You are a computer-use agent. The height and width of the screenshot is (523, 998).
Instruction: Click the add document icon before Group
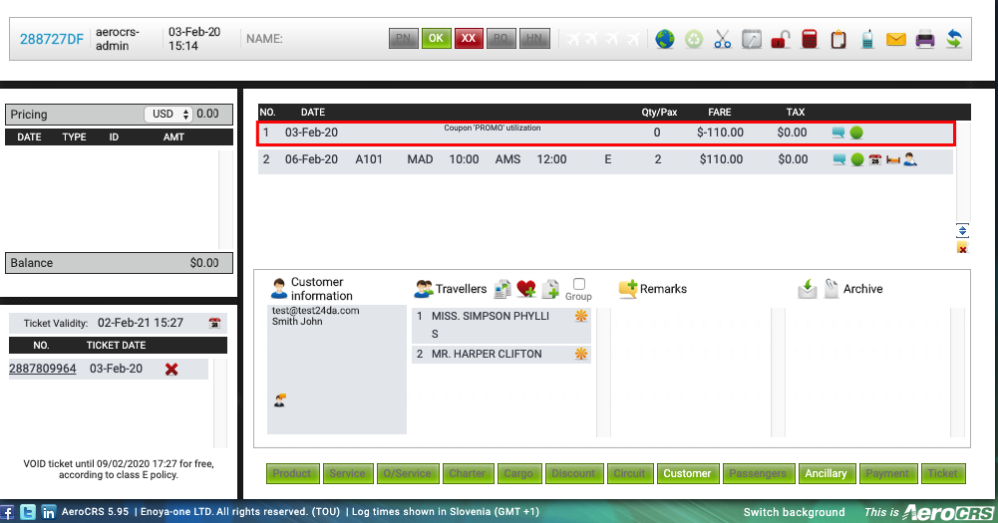pyautogui.click(x=550, y=289)
